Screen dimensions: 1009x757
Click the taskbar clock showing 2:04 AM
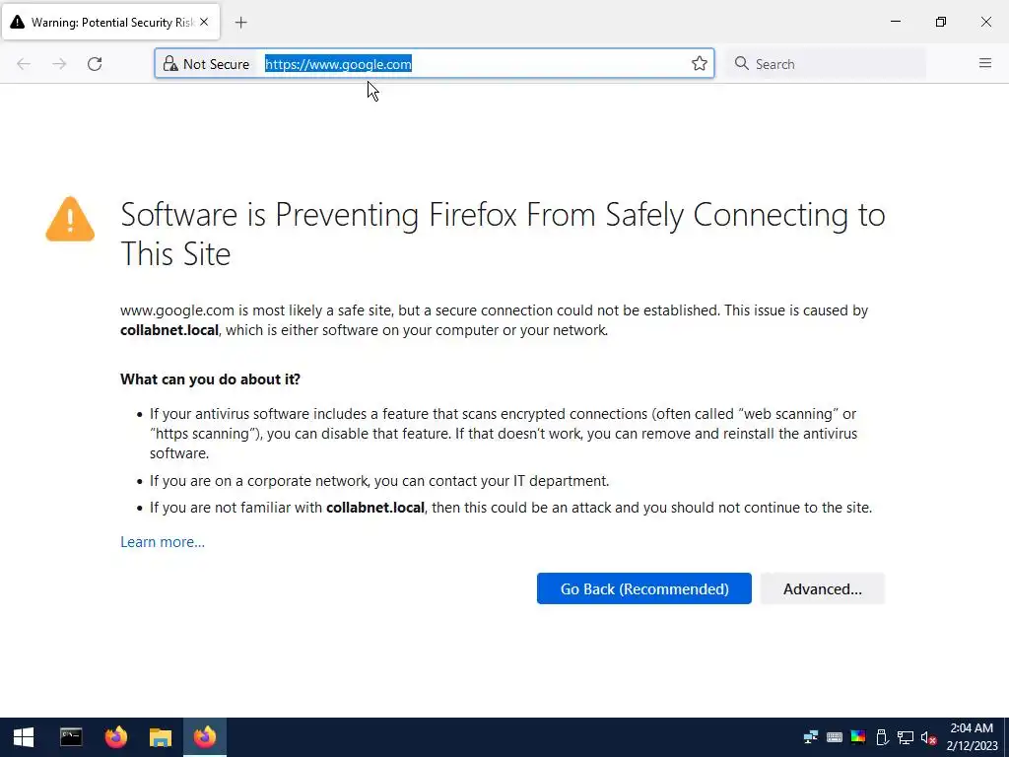coord(972,737)
